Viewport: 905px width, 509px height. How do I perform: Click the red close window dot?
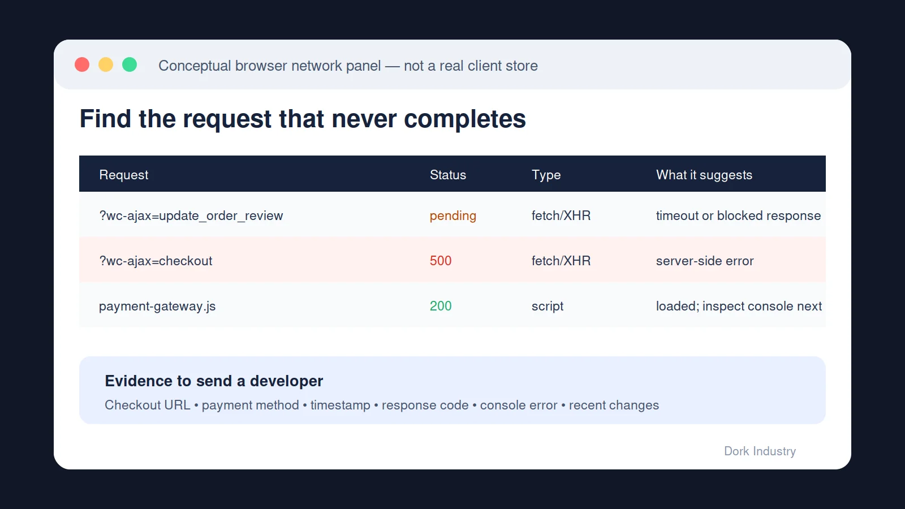click(x=82, y=64)
